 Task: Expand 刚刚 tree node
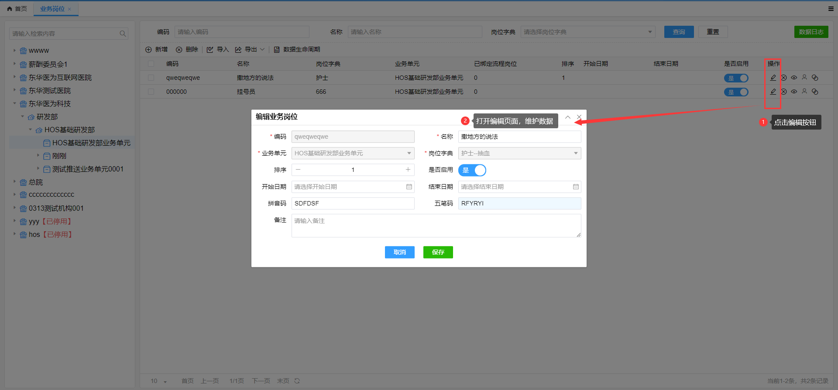[x=38, y=155]
